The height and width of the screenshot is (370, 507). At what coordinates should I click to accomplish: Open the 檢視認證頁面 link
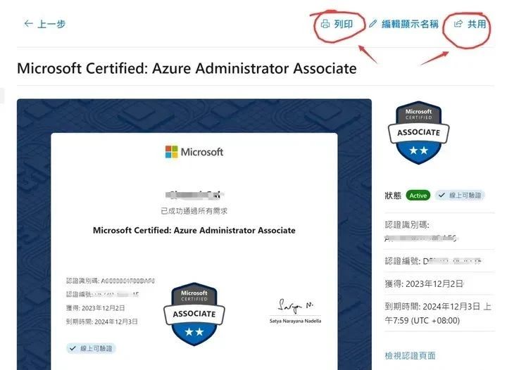(x=410, y=355)
